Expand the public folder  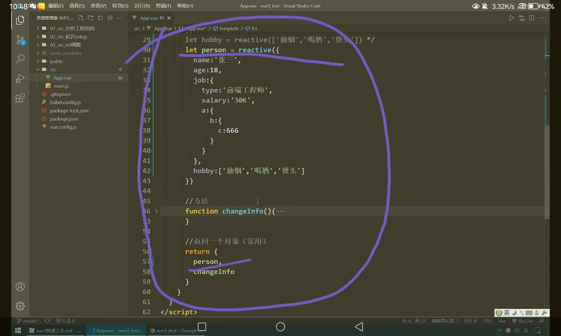(57, 61)
